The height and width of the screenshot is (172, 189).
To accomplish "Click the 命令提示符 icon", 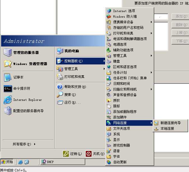I will [8, 89].
